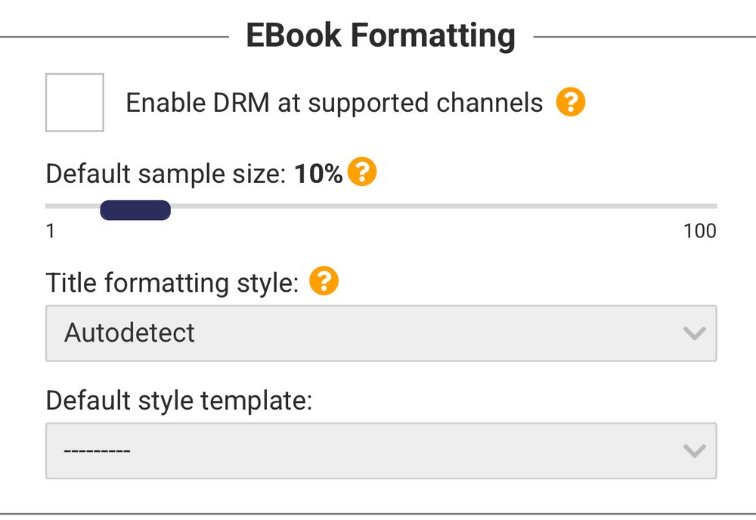
Task: Show help for Title formatting style
Action: (324, 282)
